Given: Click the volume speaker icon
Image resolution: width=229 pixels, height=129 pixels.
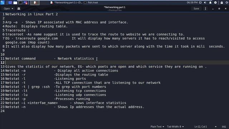Looking at the screenshot, I should pyautogui.click(x=205, y=3).
